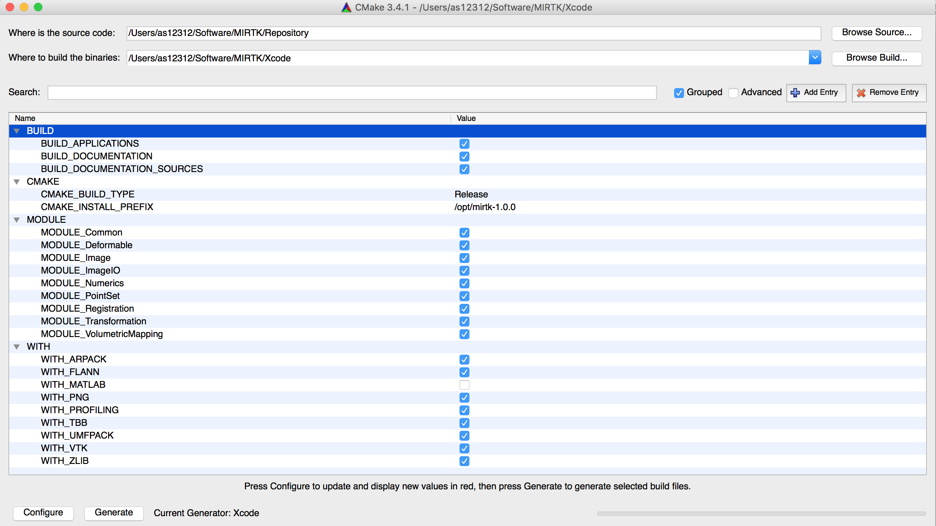936x526 pixels.
Task: Click the Value column header
Action: tap(467, 117)
